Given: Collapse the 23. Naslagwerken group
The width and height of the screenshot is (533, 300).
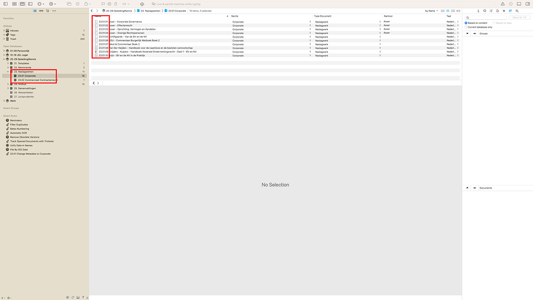Looking at the screenshot, I should coord(9,71).
